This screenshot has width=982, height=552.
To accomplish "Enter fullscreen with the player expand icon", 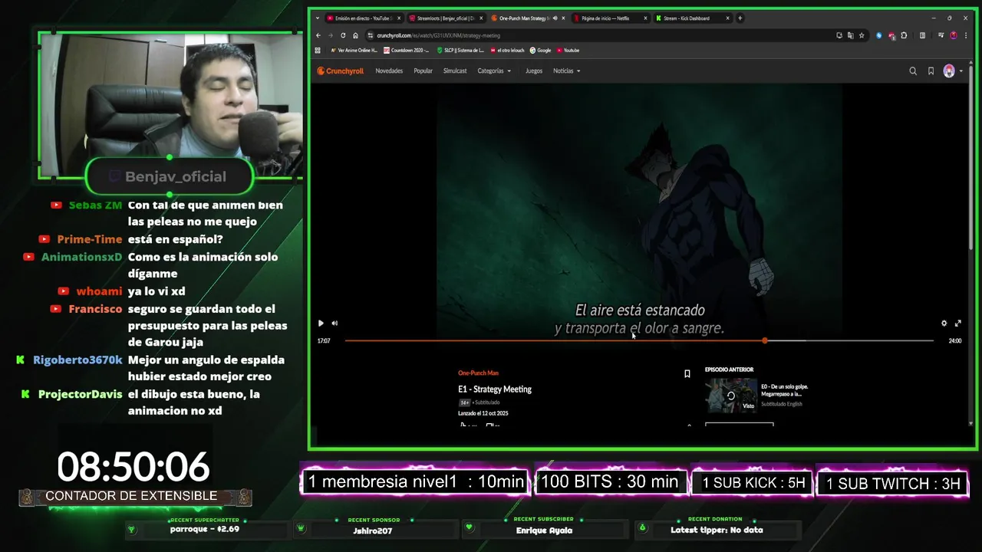I will (957, 324).
